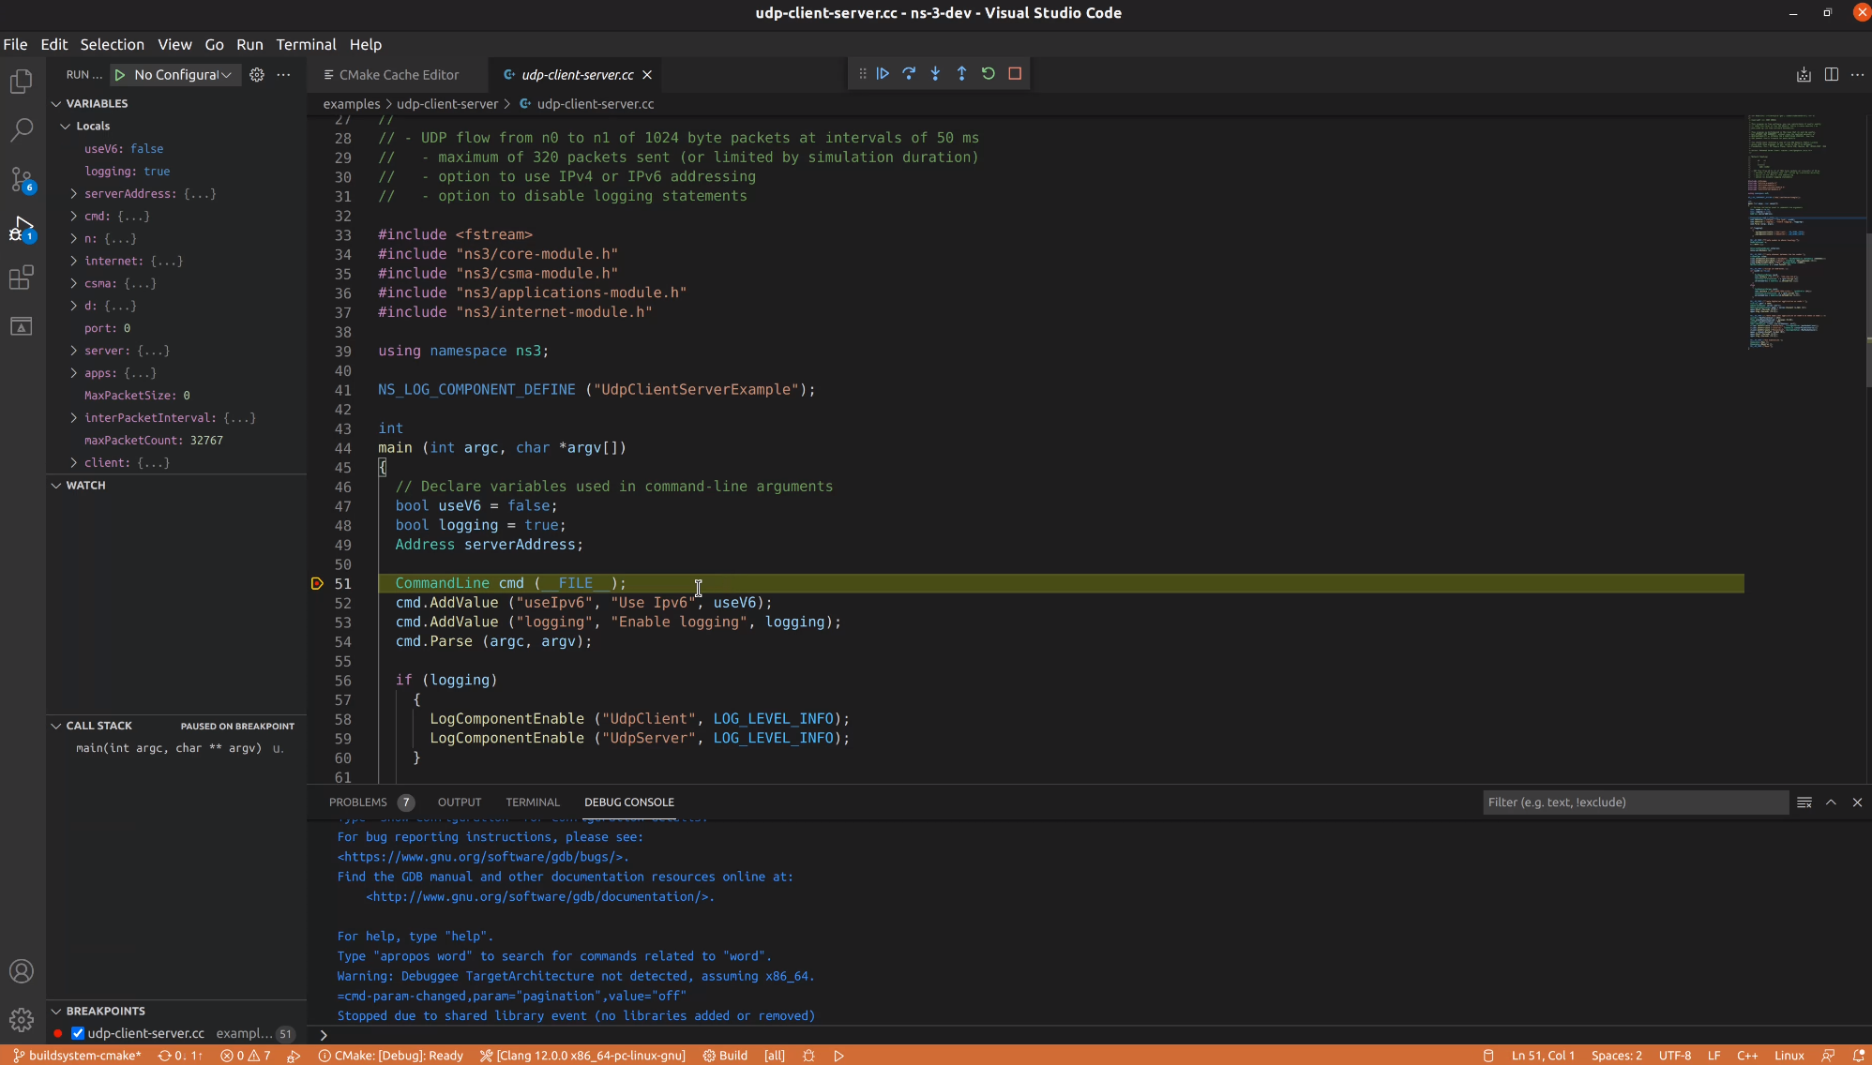Viewport: 1872px width, 1065px height.
Task: Expand the serverAddress variable
Action: click(74, 194)
